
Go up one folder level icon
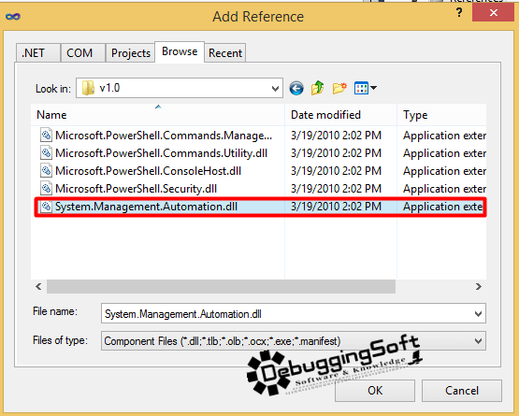tap(317, 88)
